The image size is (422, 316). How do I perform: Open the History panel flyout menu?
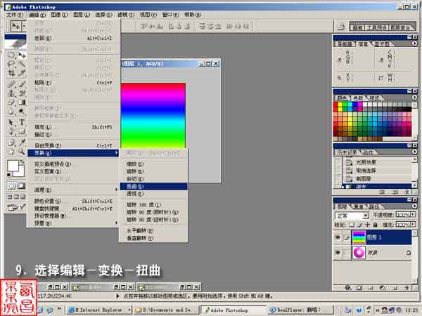pos(414,152)
